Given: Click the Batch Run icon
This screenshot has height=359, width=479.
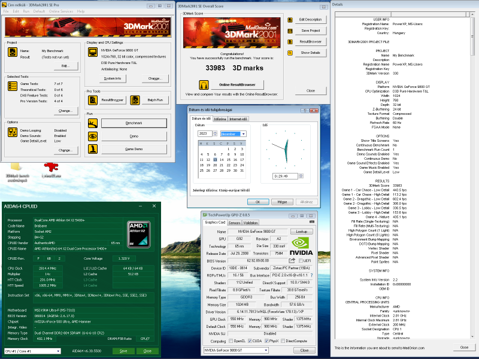Looking at the screenshot, I should pyautogui.click(x=135, y=100).
